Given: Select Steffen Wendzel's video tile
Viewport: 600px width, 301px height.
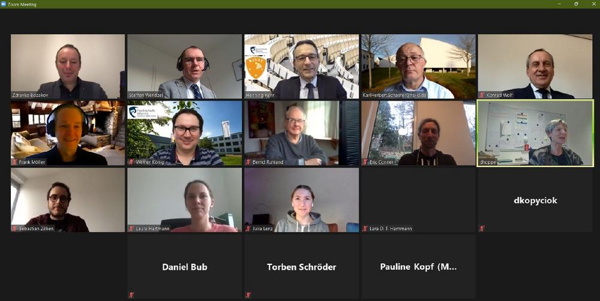Looking at the screenshot, I should (x=184, y=67).
